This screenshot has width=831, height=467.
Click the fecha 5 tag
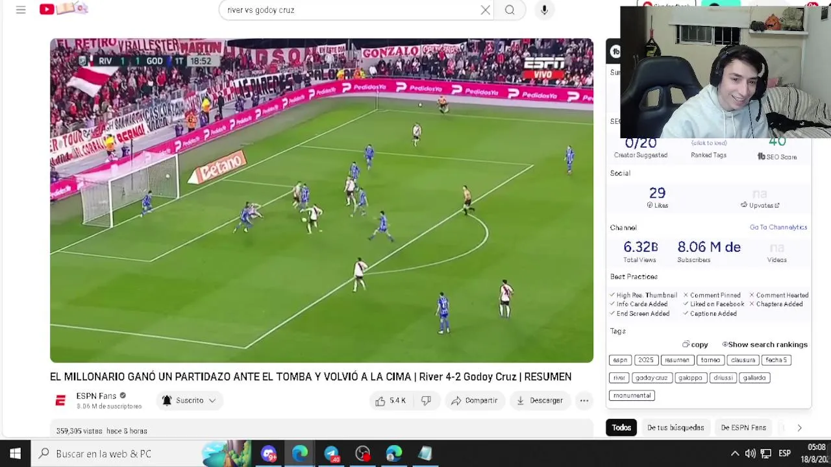(776, 360)
